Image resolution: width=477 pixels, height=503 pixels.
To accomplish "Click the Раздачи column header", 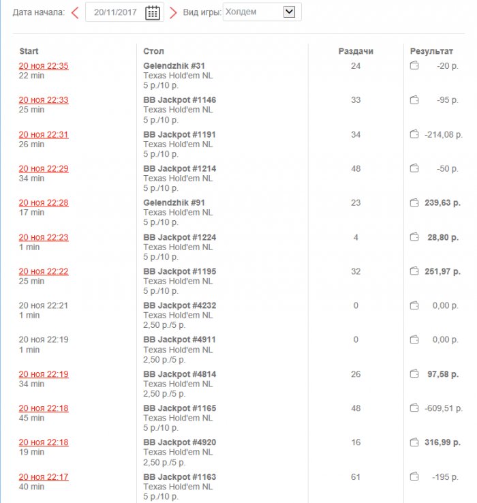I will tap(356, 51).
